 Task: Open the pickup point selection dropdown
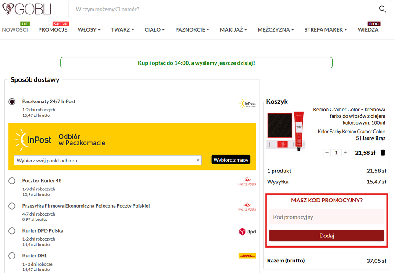coord(108,160)
